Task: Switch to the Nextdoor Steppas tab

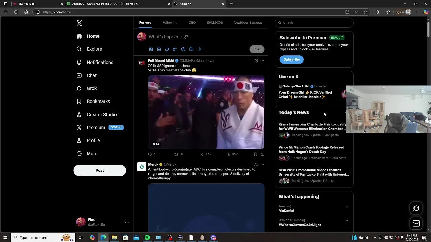Action: coord(248,23)
